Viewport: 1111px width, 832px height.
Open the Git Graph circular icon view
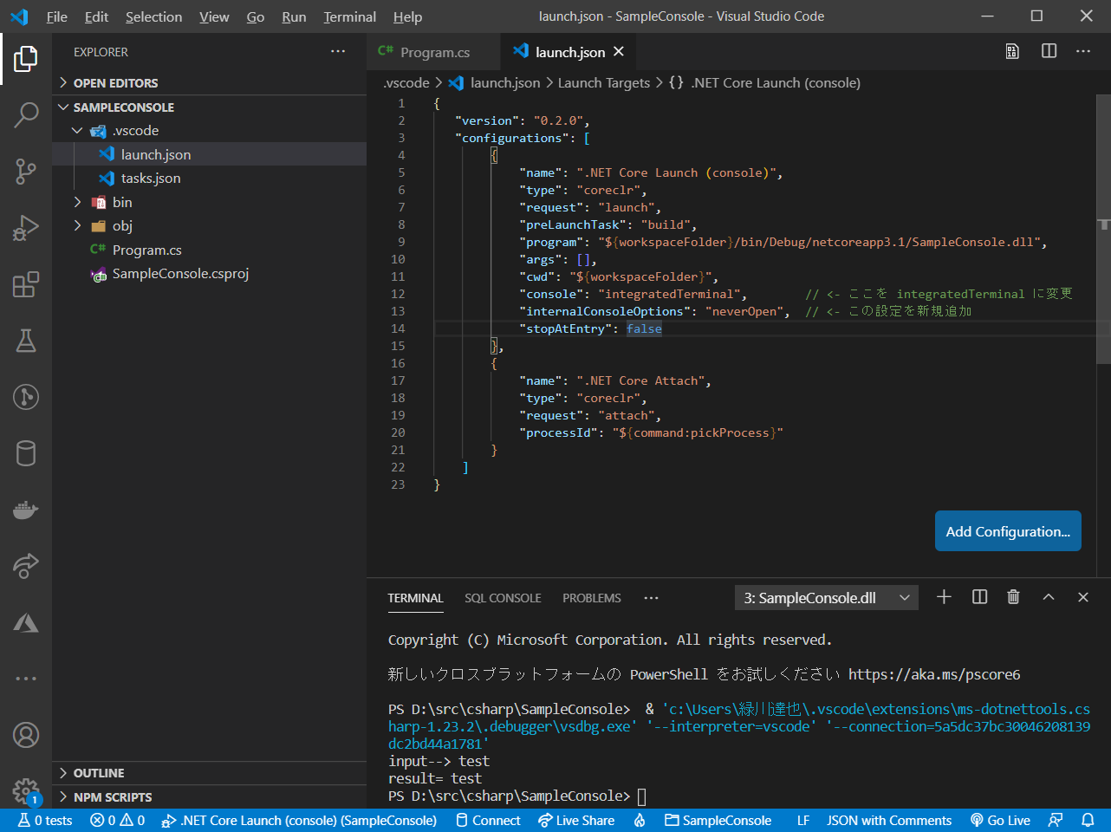tap(26, 397)
